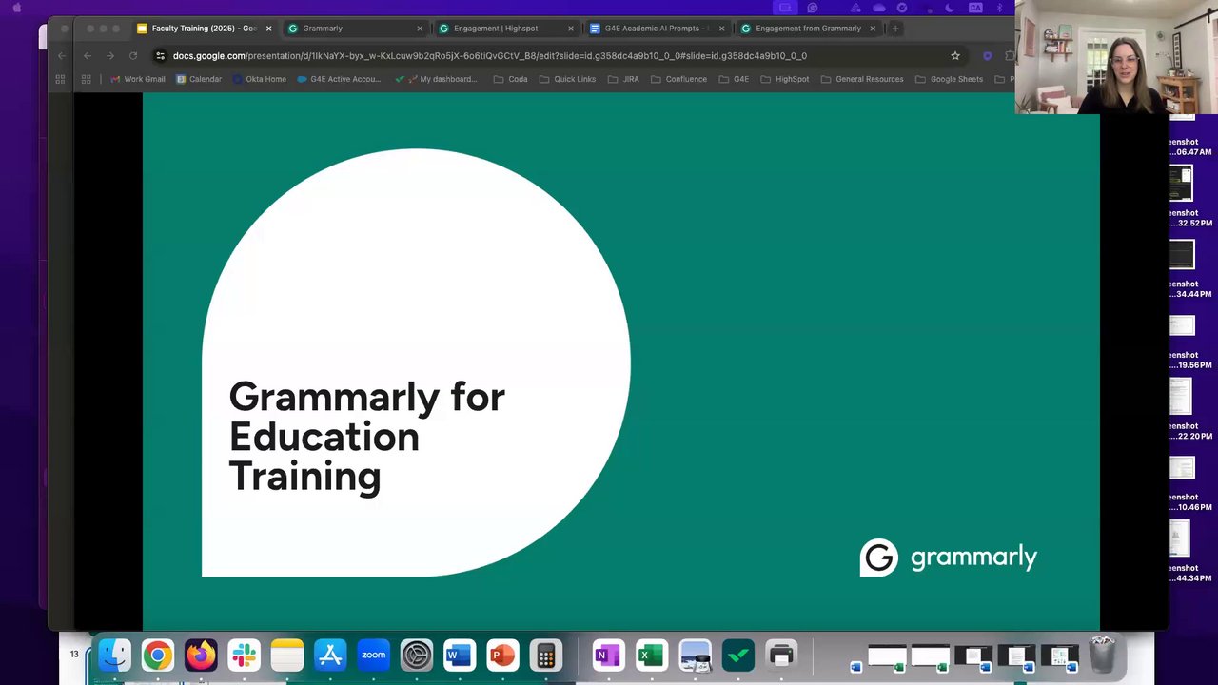Close the G4E Academic AI Prompts tab
1218x685 pixels.
click(x=721, y=29)
